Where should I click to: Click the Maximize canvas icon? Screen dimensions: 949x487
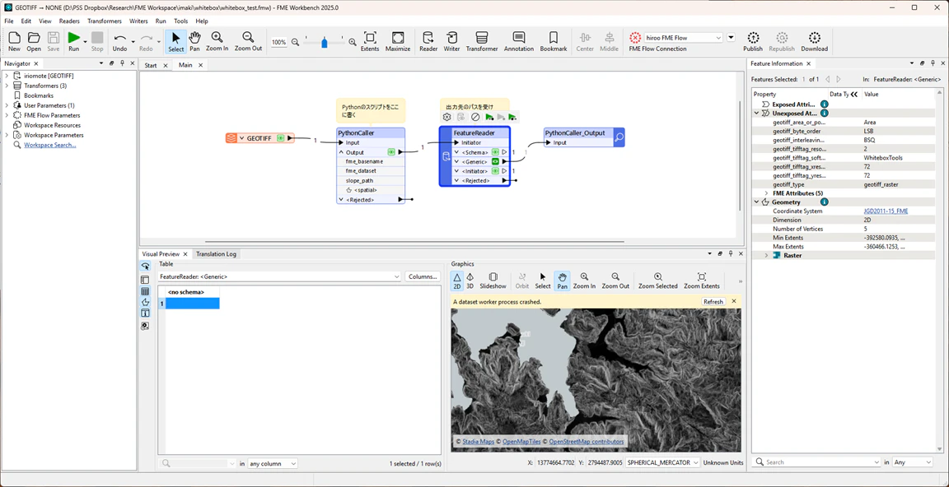(x=398, y=41)
